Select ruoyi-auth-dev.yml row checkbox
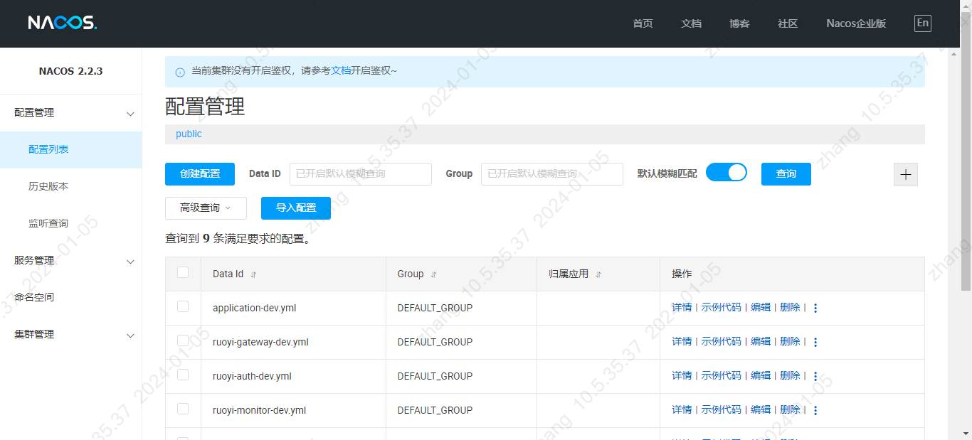Image resolution: width=972 pixels, height=440 pixels. click(x=183, y=375)
